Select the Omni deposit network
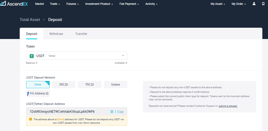 (x=38, y=84)
